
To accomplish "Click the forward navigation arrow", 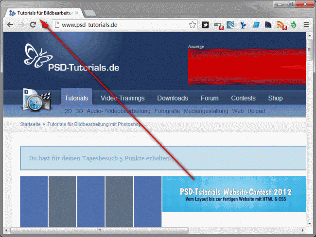I will click(21, 25).
